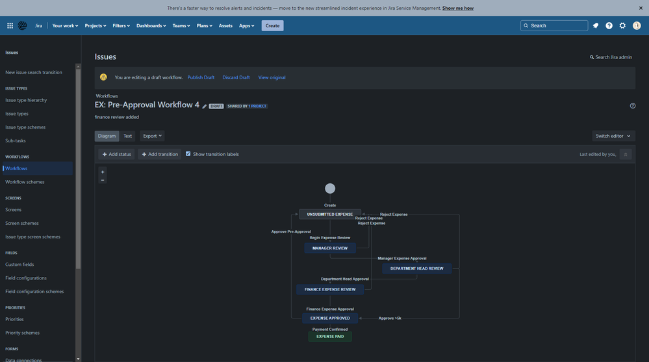The width and height of the screenshot is (649, 362).
Task: Open Priority schemes sidebar item
Action: 22,333
